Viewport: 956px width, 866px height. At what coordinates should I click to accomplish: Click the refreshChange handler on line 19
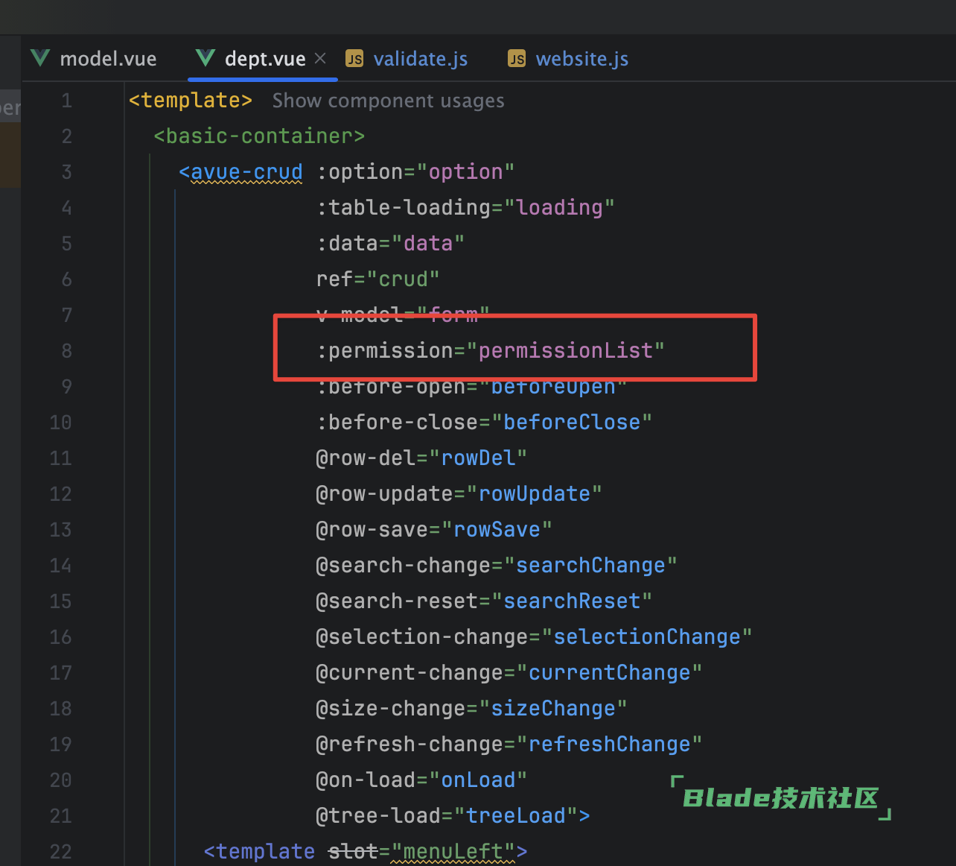click(x=609, y=745)
